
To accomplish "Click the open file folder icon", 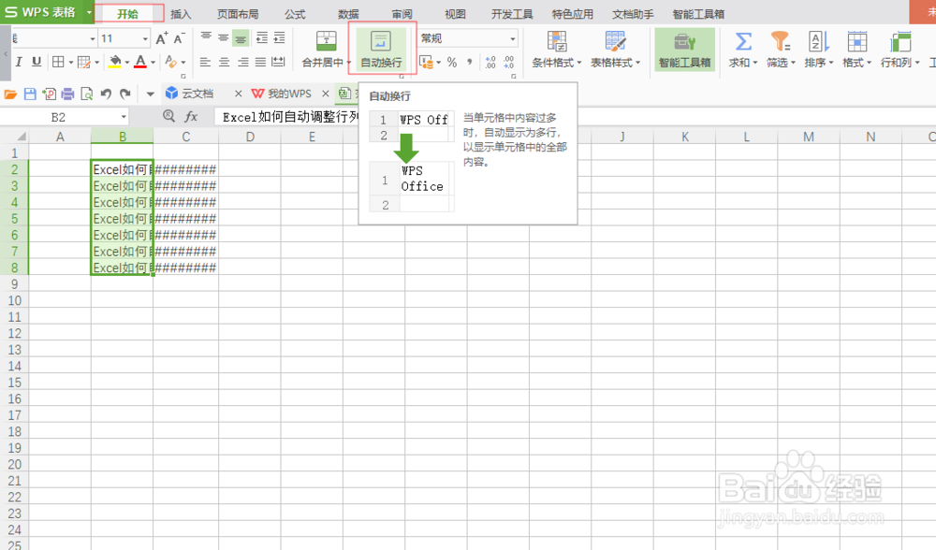I will 10,94.
